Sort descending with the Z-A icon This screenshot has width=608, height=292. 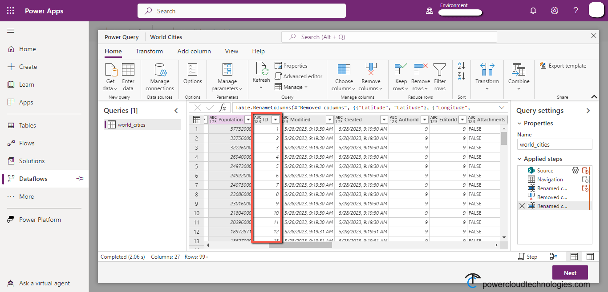tap(462, 76)
